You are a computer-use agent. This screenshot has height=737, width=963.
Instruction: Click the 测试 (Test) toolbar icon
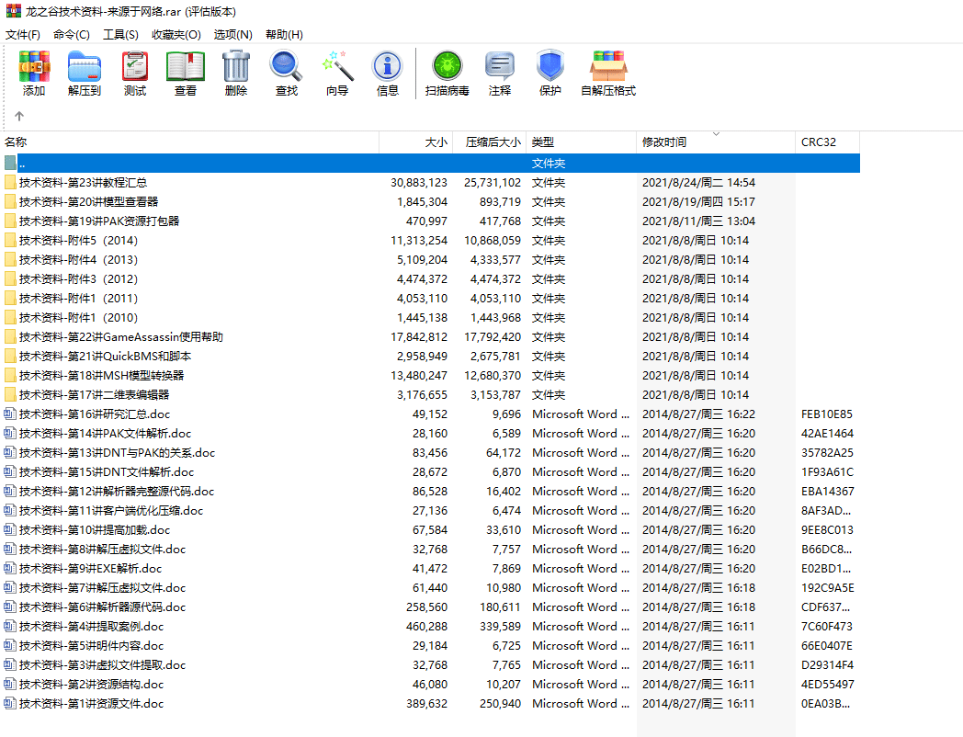click(x=135, y=66)
